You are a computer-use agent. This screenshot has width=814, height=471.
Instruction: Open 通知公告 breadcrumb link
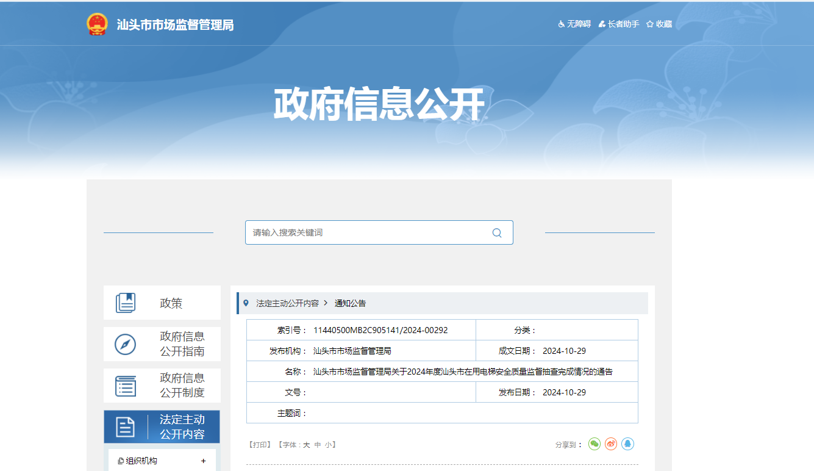tap(350, 303)
